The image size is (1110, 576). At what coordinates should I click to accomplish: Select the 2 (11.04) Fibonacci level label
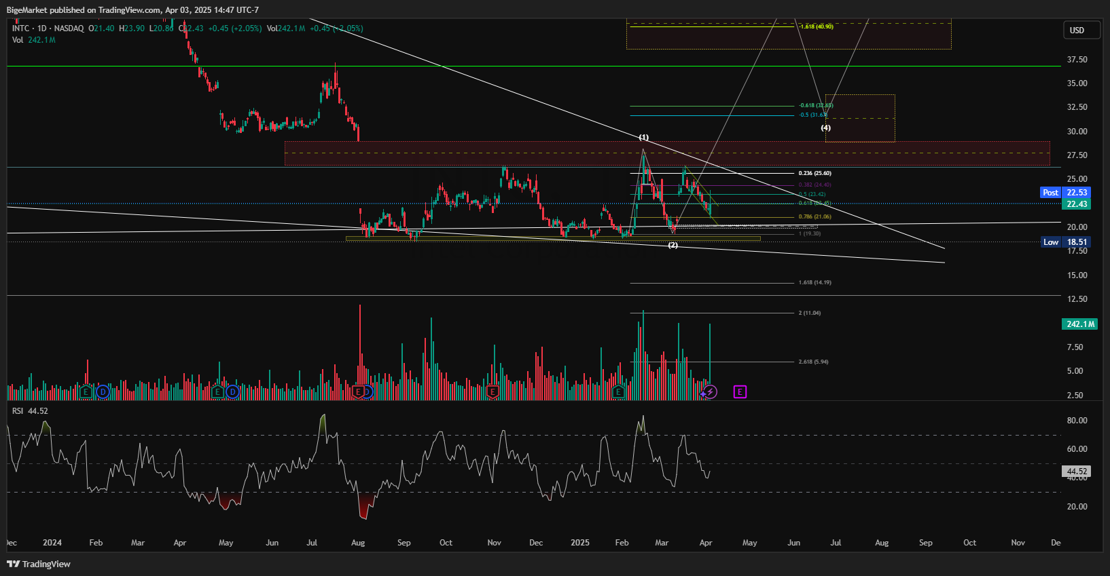[809, 313]
